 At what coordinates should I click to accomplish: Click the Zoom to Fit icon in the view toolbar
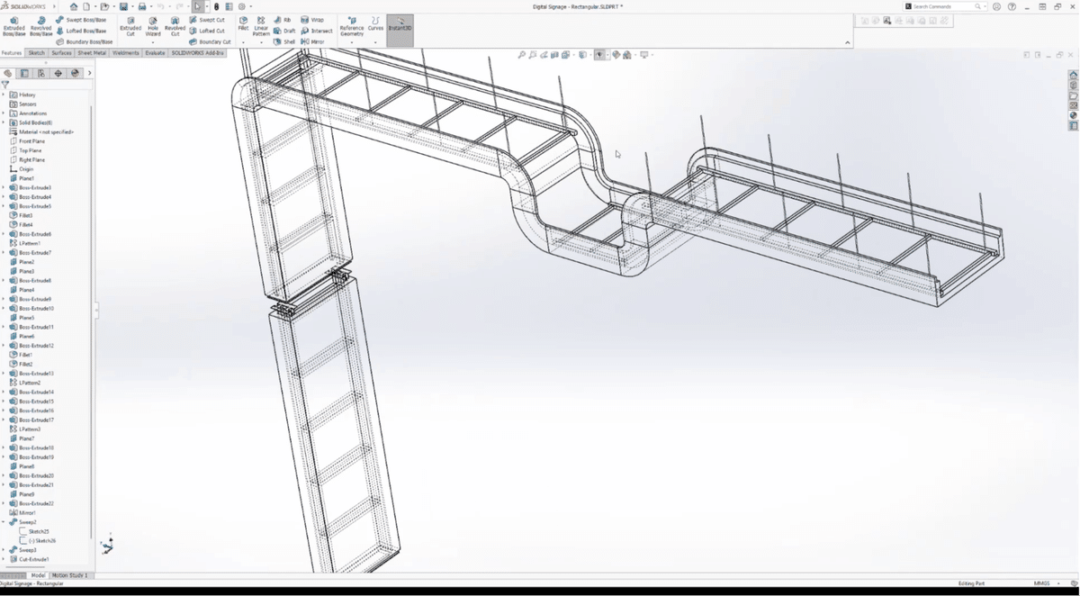click(x=522, y=55)
